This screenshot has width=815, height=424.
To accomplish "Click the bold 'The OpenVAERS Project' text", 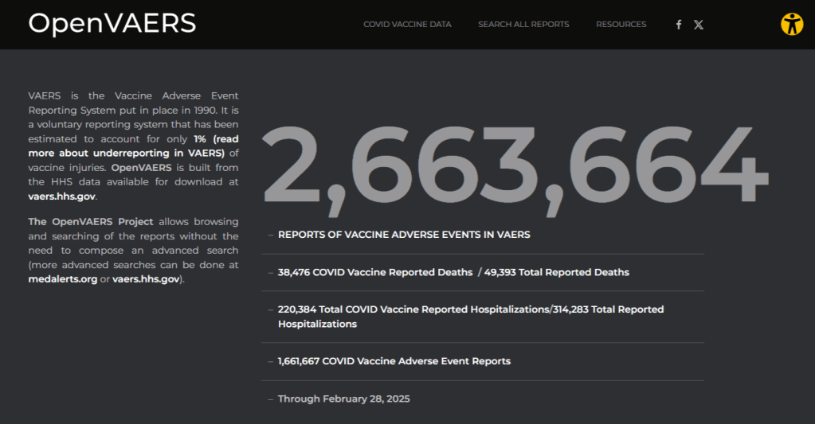I will (x=90, y=221).
